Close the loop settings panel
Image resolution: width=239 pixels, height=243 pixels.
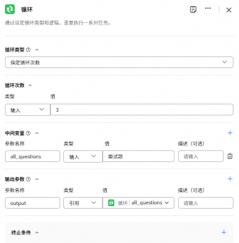pyautogui.click(x=229, y=10)
